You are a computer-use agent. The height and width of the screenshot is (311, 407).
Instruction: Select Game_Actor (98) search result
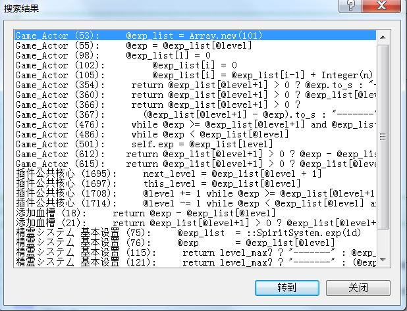[x=195, y=55]
